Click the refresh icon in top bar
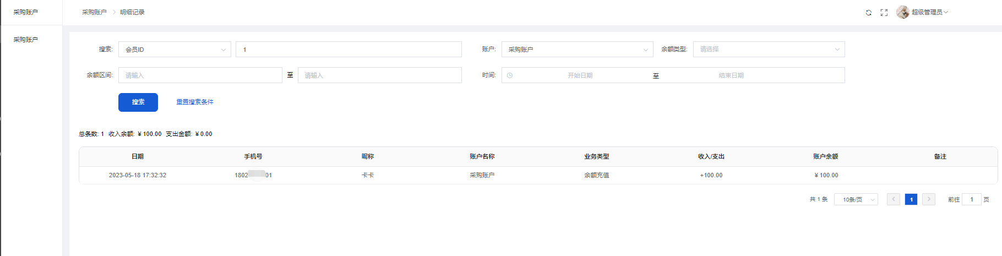1002x256 pixels. click(x=869, y=13)
